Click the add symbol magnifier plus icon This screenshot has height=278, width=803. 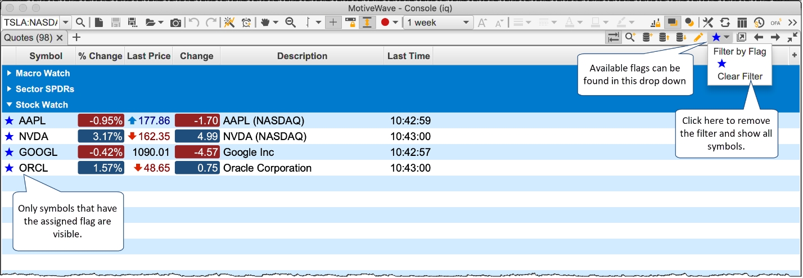click(x=630, y=37)
